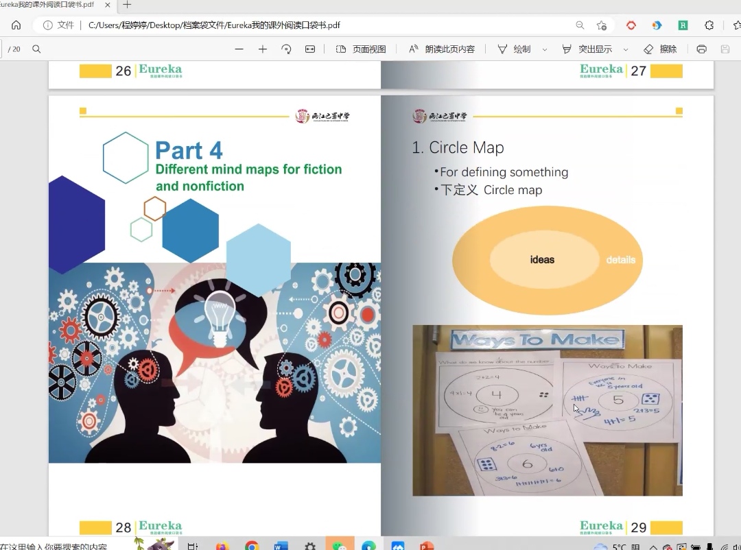The image size is (741, 550).
Task: Click the address bar file path
Action: [214, 25]
